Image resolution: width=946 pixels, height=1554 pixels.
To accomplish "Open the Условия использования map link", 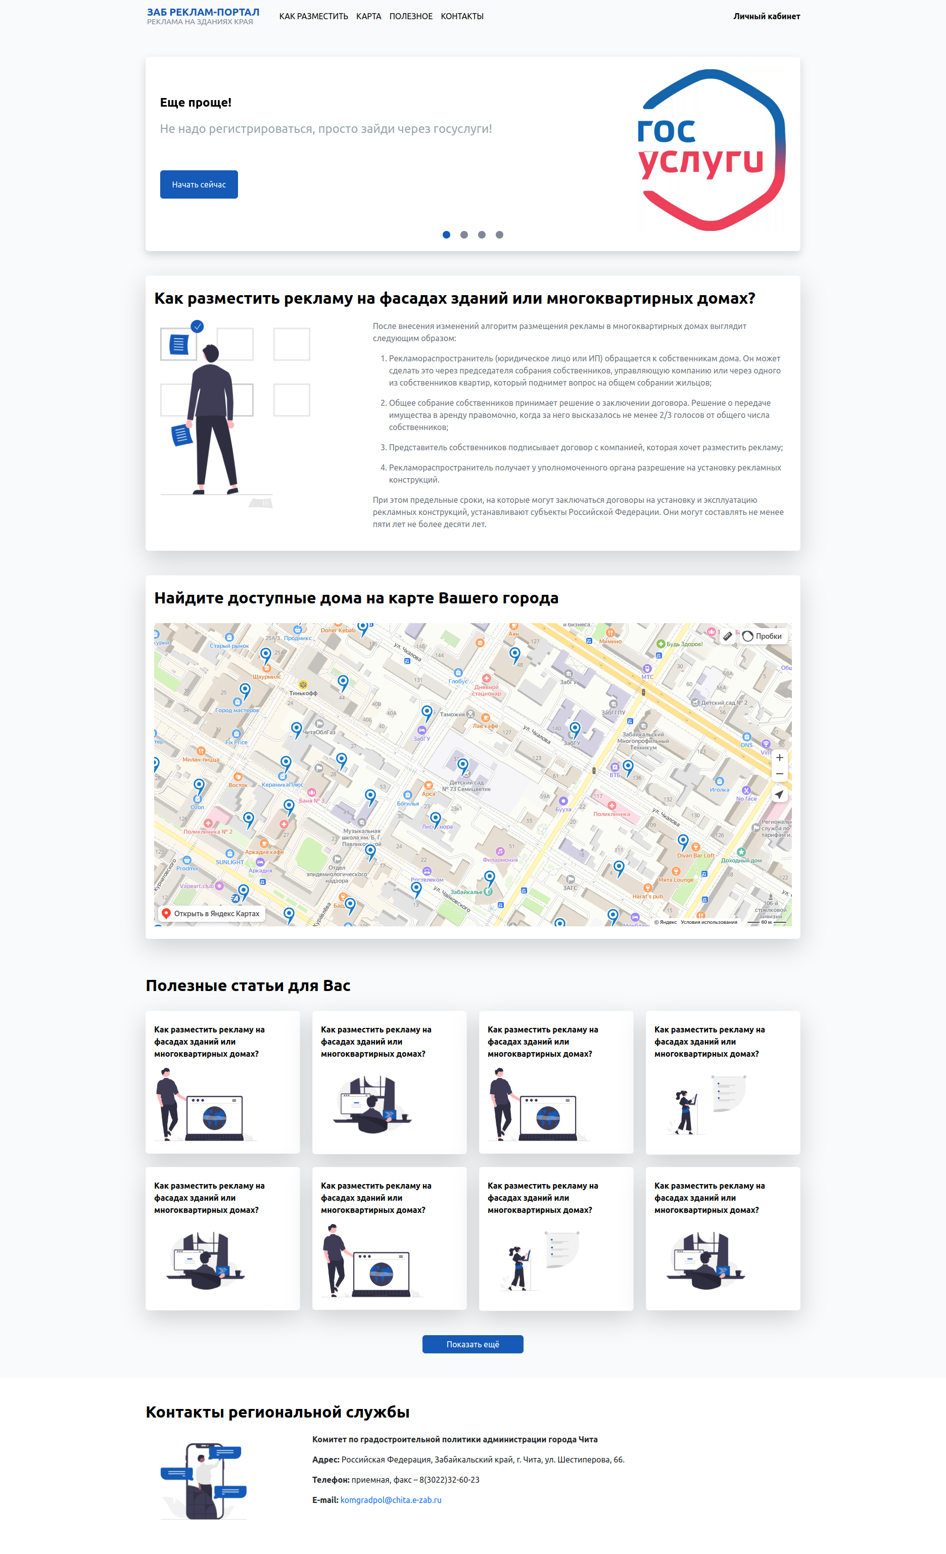I will pos(709,922).
